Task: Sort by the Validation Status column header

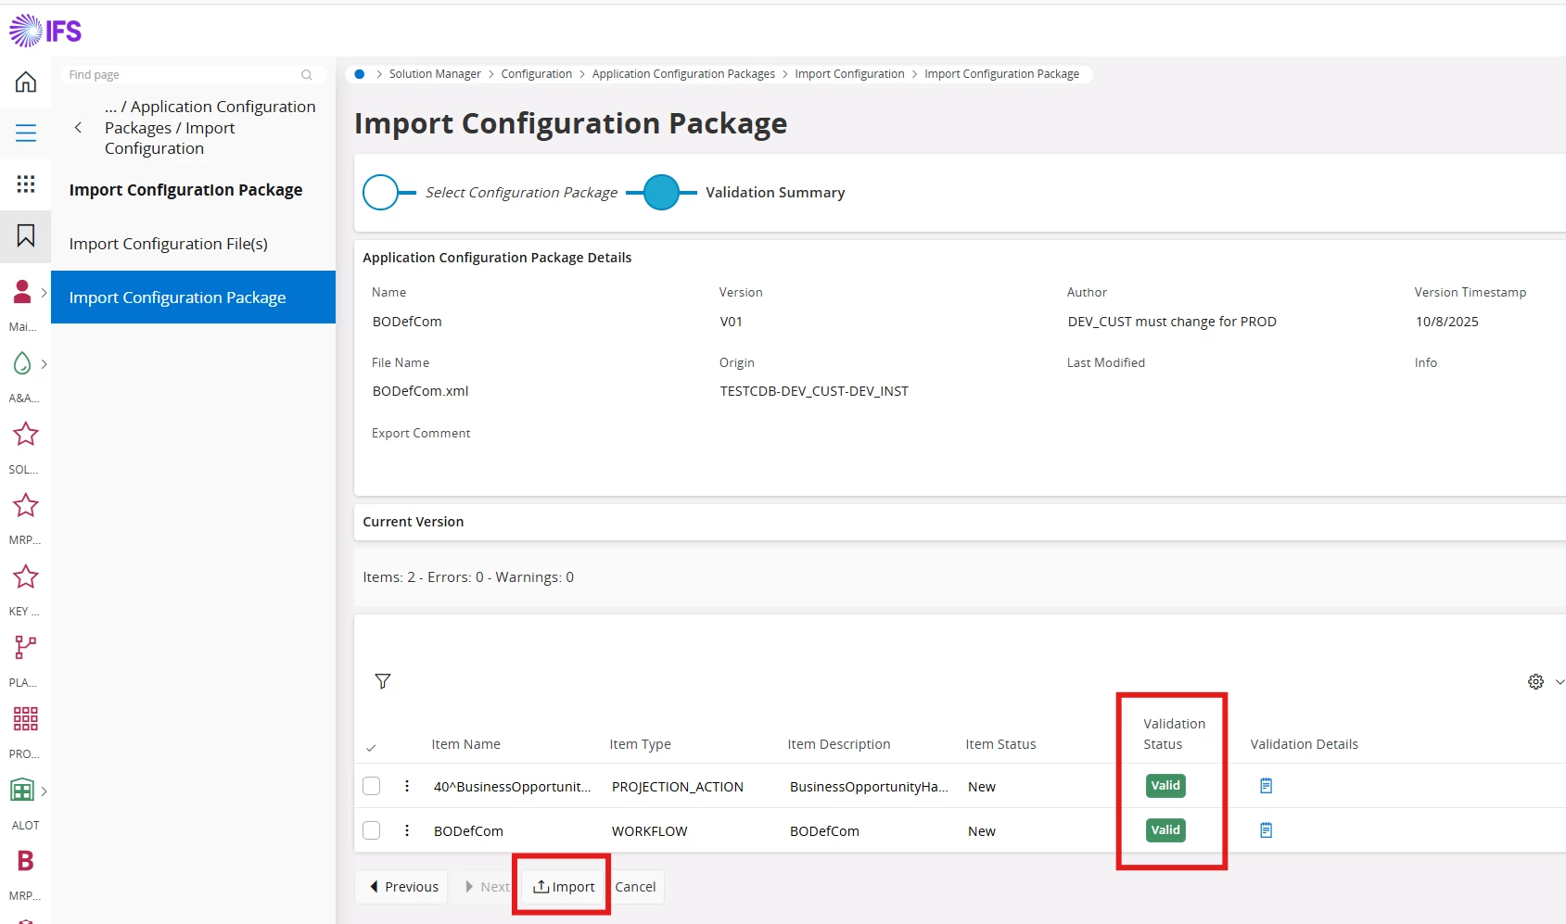Action: (x=1174, y=734)
